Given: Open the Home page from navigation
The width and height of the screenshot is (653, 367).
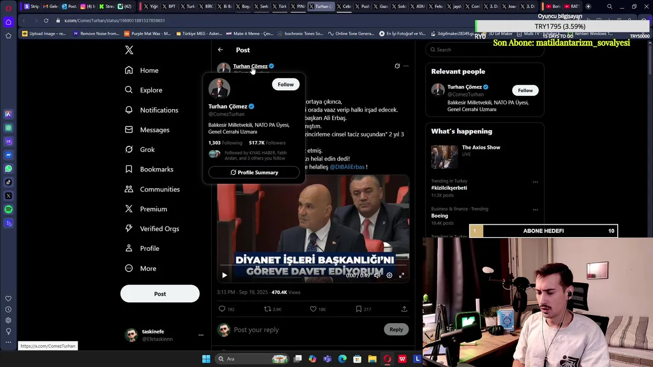Looking at the screenshot, I should coord(142,70).
